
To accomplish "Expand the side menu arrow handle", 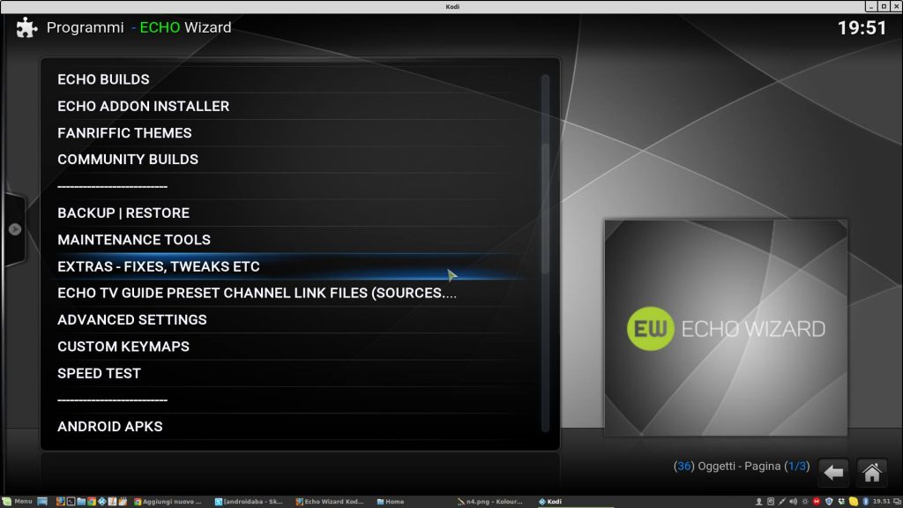I will tap(15, 229).
